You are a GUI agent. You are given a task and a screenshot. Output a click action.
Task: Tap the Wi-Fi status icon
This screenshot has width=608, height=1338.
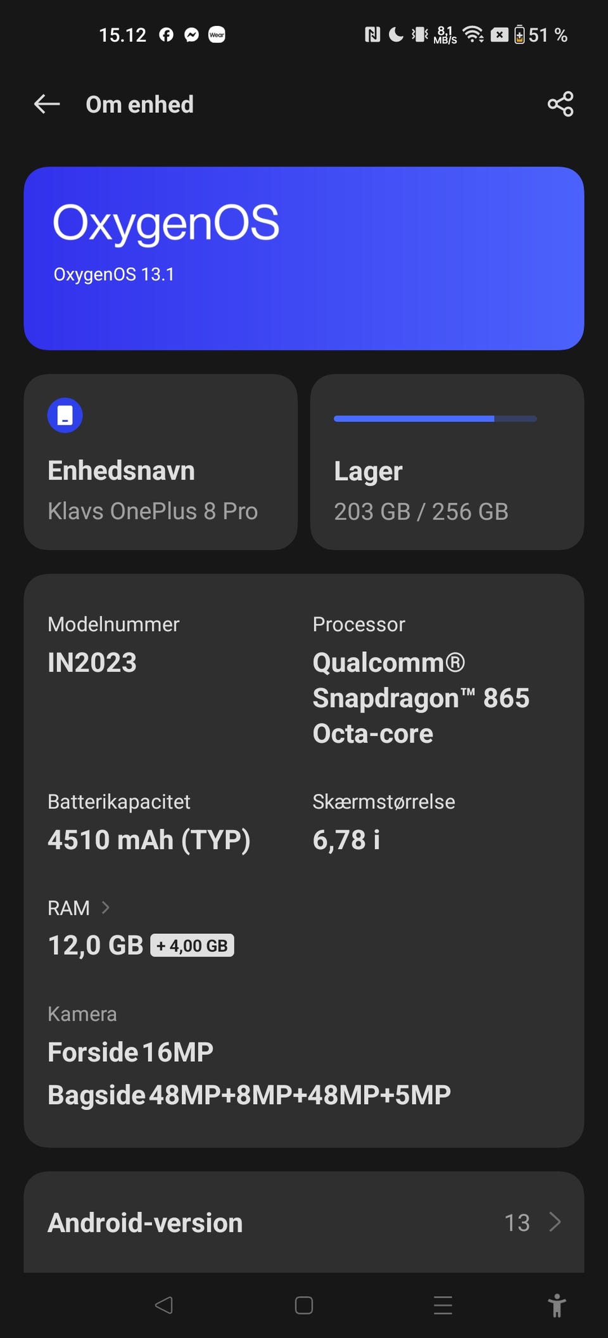pos(473,35)
